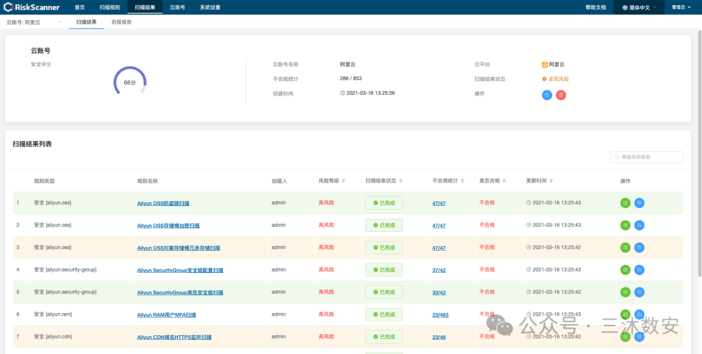This screenshot has width=702, height=354.
Task: Click blue view icon for RAM用户MFA扫描 row
Action: (640, 314)
